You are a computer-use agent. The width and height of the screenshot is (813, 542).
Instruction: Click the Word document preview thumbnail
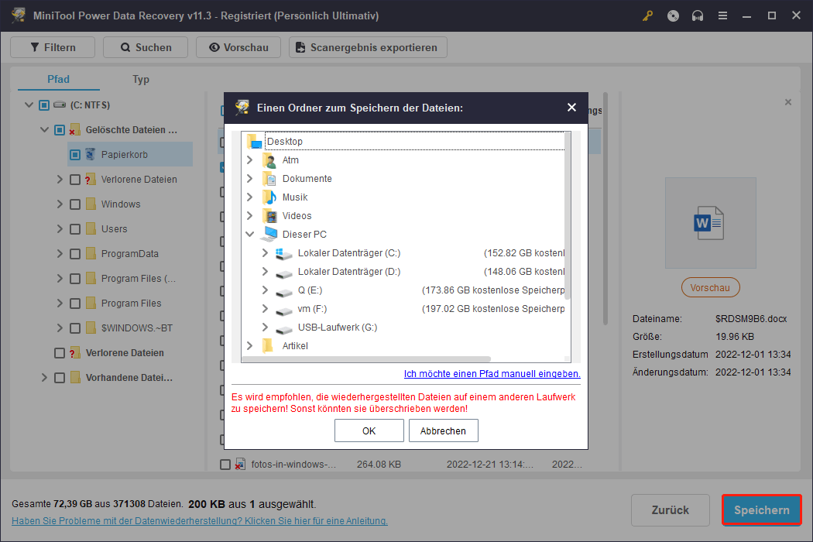point(710,223)
